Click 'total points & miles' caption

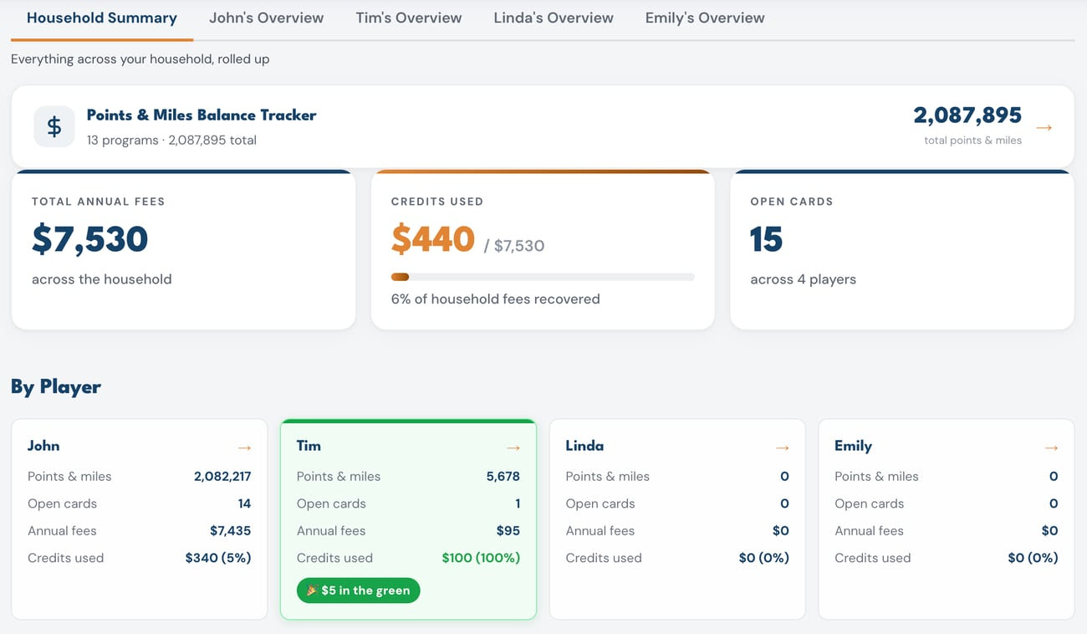(x=972, y=141)
